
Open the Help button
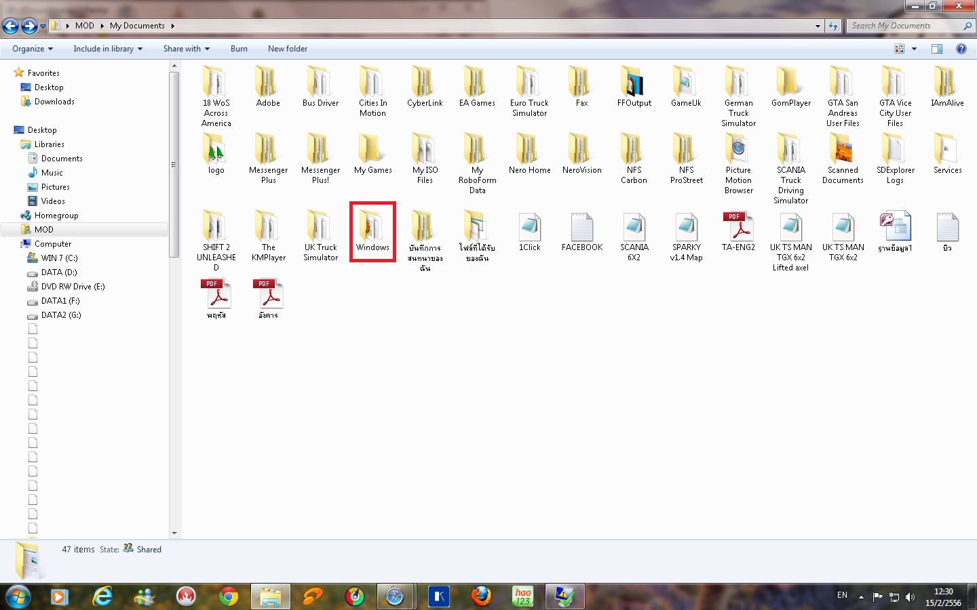(x=961, y=49)
